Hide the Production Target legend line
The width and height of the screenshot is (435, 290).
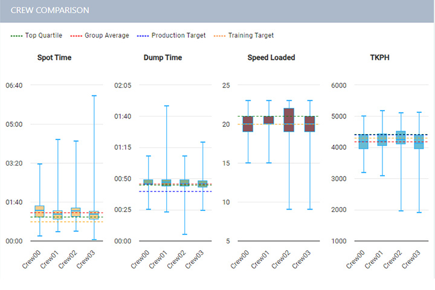coord(172,36)
